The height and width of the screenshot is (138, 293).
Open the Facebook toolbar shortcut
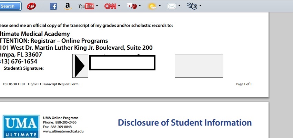(x=53, y=6)
